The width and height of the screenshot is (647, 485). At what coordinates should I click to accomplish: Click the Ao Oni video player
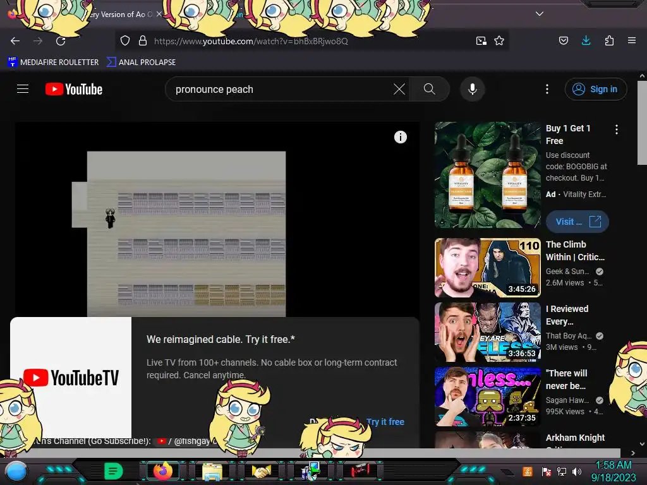click(217, 219)
